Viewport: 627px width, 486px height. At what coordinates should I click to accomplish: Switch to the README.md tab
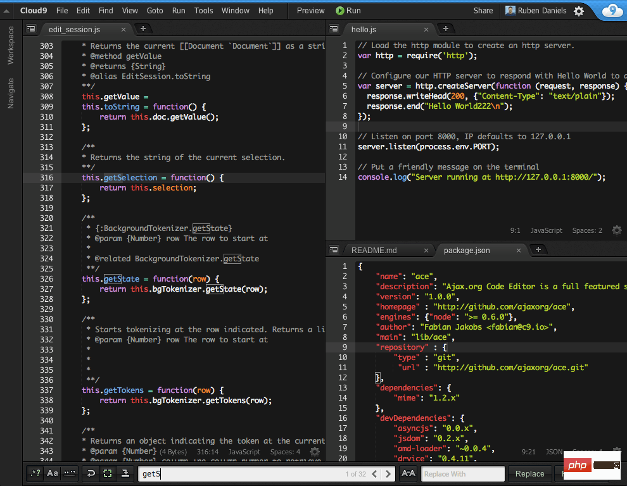(x=374, y=251)
